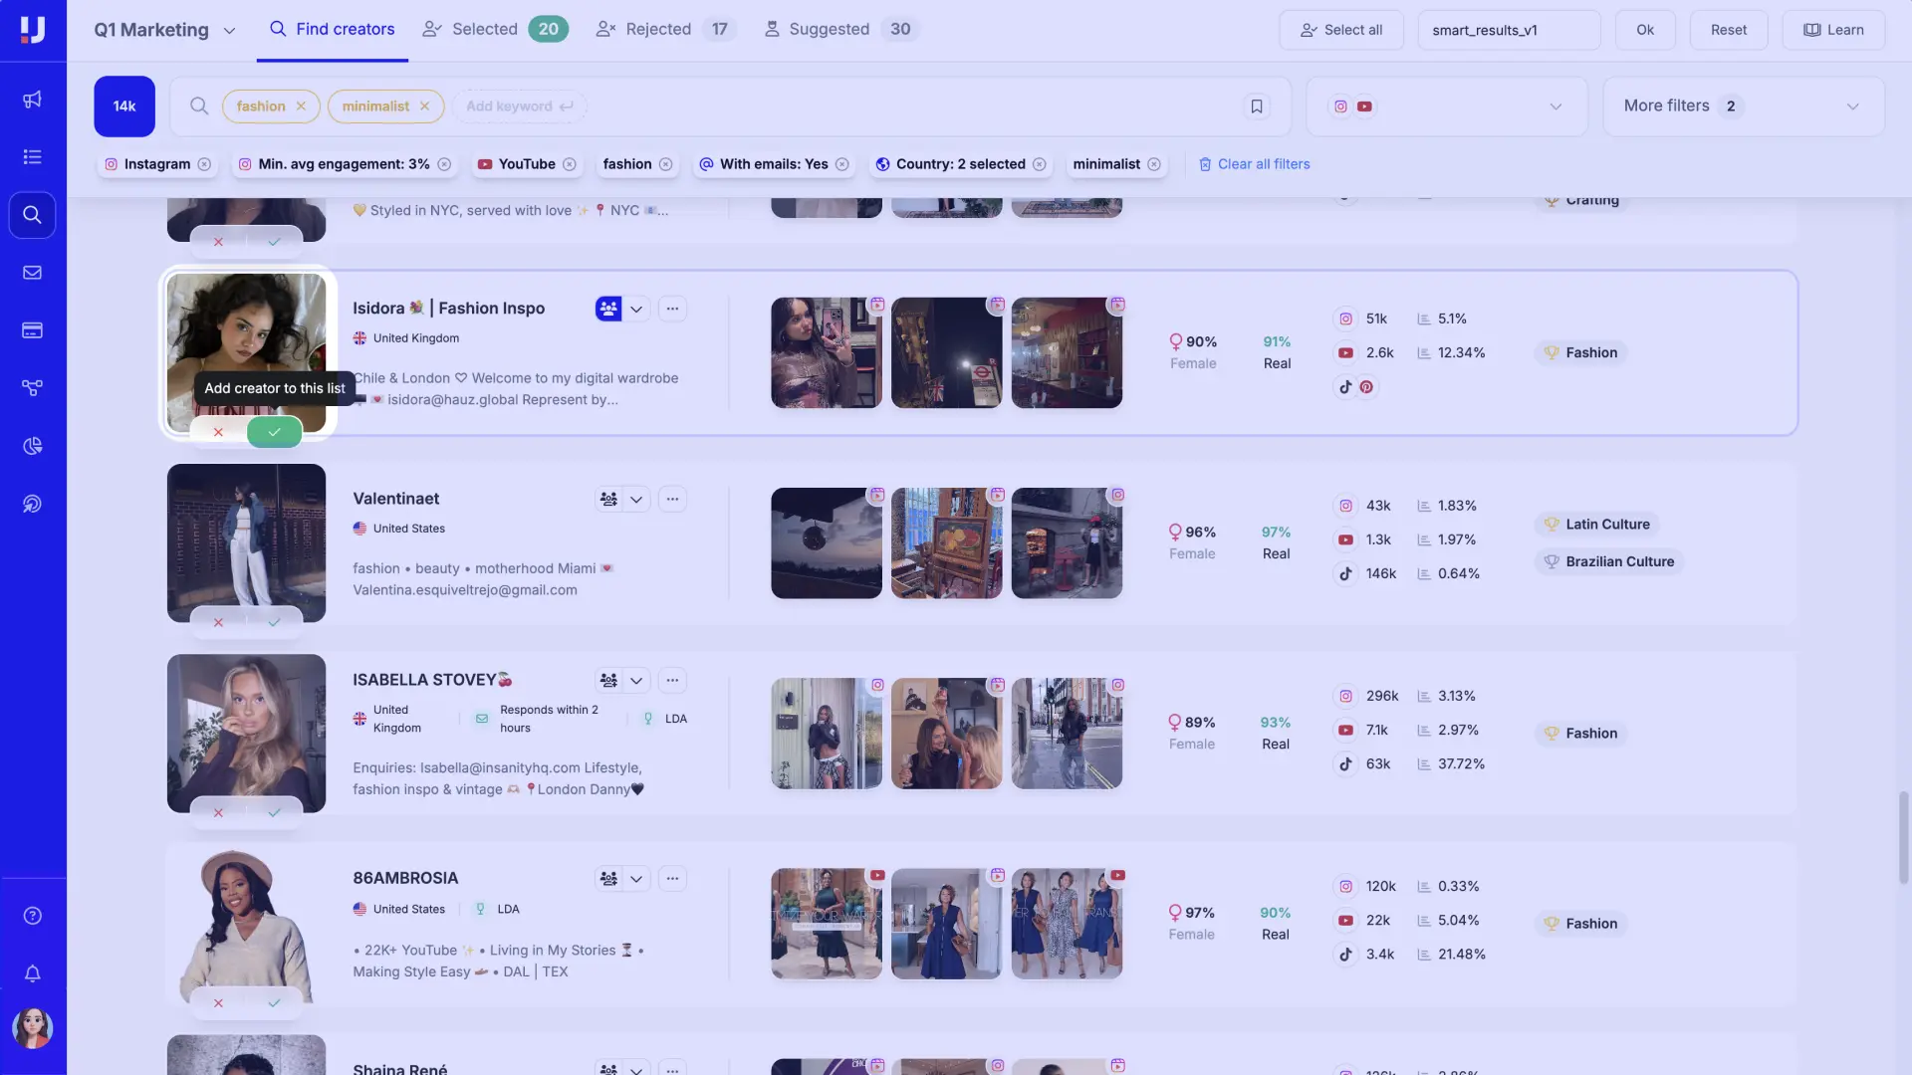Switch to the Rejected tab

[665, 30]
